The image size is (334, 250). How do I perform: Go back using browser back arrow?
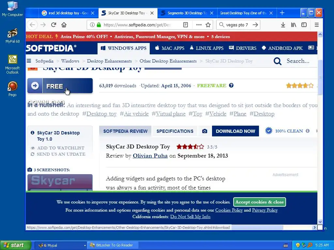click(32, 25)
